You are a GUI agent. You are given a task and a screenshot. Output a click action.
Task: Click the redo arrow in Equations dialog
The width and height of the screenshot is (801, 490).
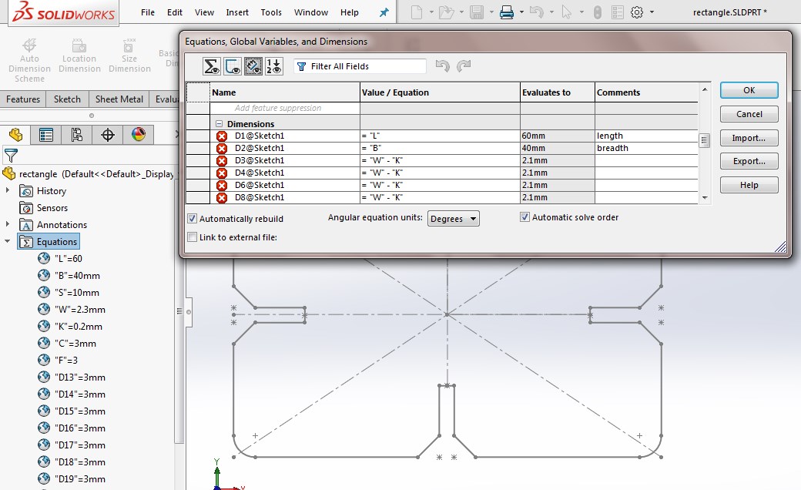[x=464, y=66]
